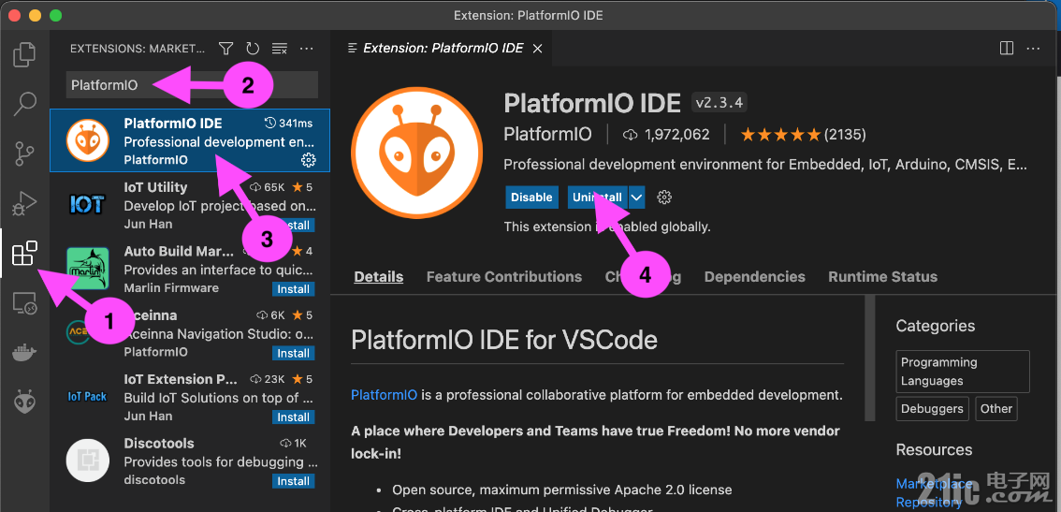Open Extensions panel more actions menu

(x=307, y=49)
